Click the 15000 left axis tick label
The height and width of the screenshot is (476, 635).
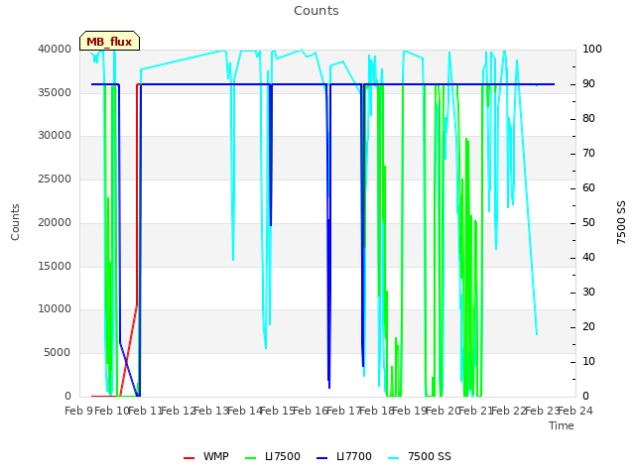(x=55, y=266)
